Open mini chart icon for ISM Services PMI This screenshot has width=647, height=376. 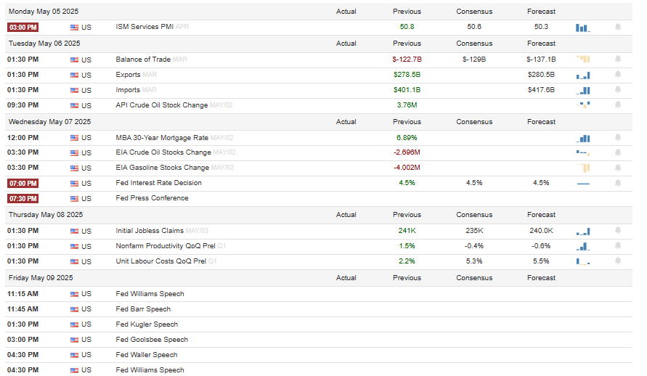click(583, 28)
